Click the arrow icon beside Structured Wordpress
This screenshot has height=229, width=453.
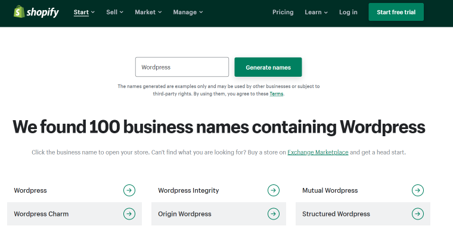point(417,214)
